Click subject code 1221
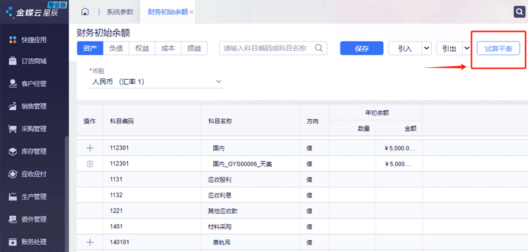This screenshot has height=252, width=528. 116,211
